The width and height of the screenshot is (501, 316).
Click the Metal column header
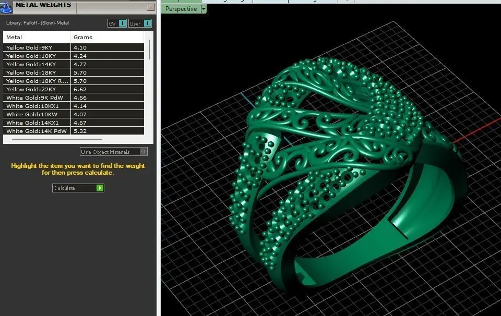pyautogui.click(x=37, y=37)
